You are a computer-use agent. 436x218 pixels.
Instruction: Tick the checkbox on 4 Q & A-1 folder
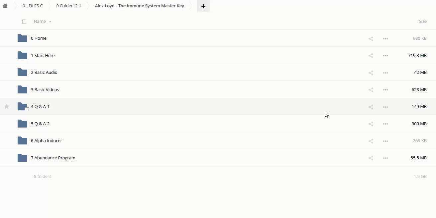[x=27, y=109]
